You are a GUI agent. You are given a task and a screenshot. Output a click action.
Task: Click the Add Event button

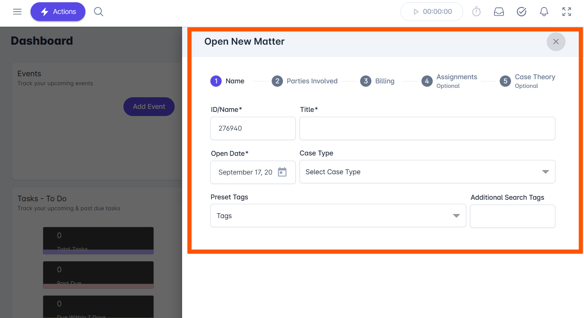pos(149,107)
